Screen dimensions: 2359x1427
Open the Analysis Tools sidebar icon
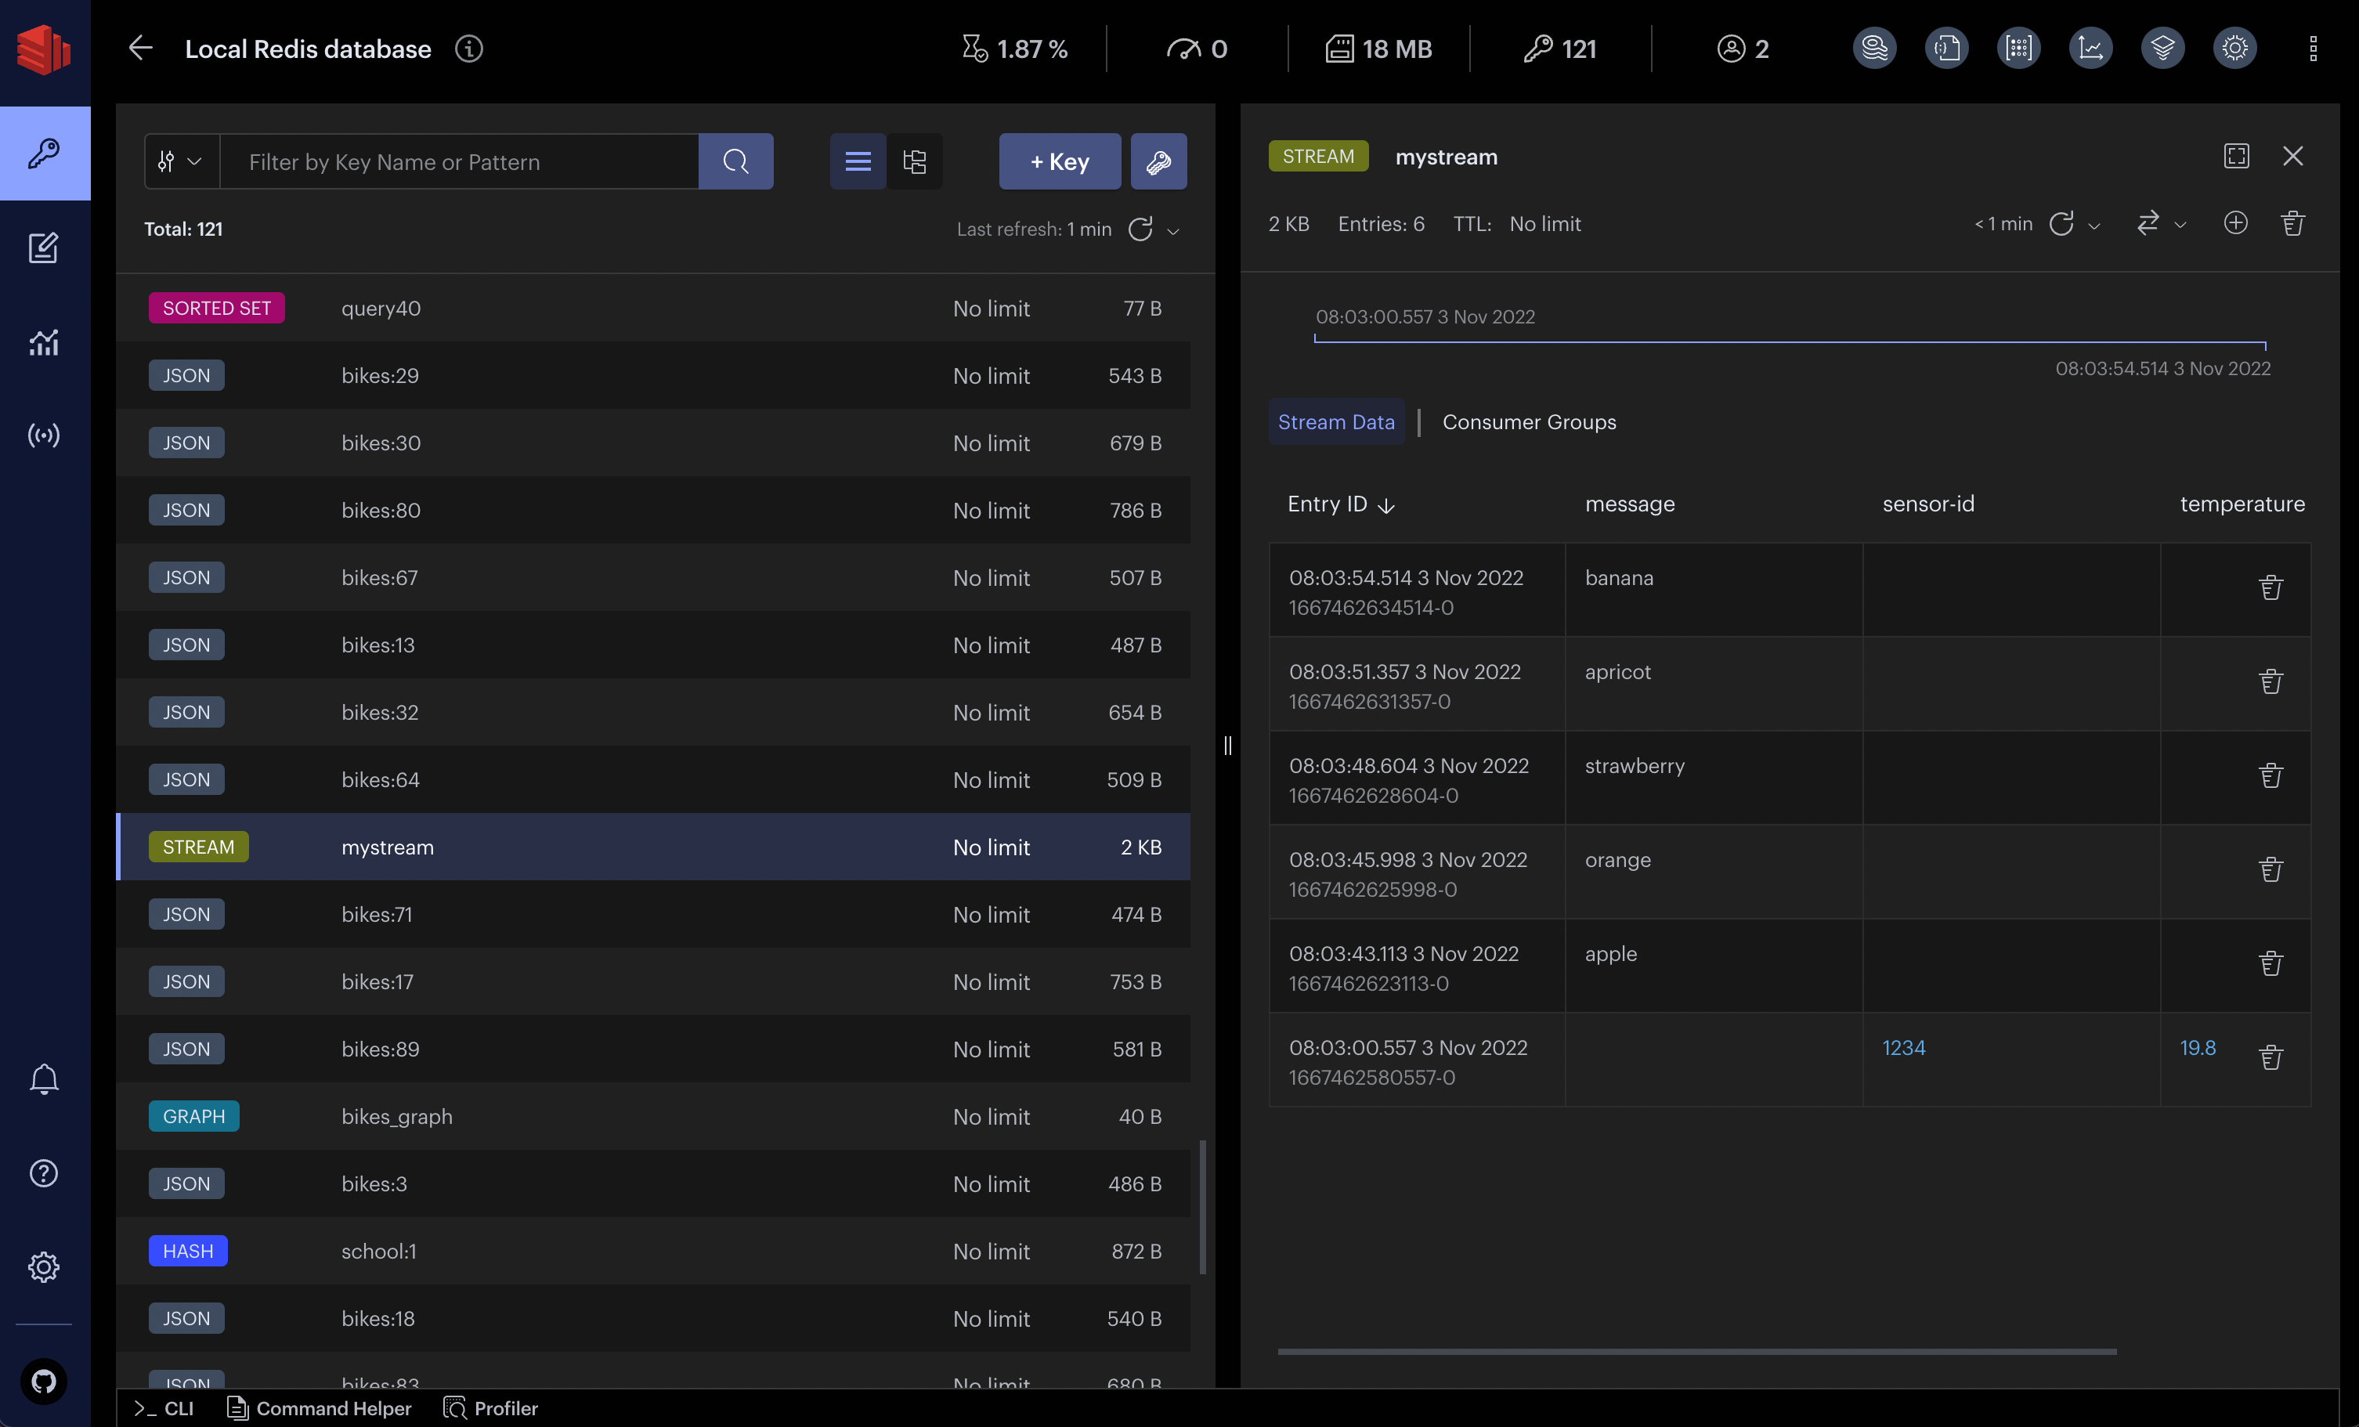[x=43, y=341]
